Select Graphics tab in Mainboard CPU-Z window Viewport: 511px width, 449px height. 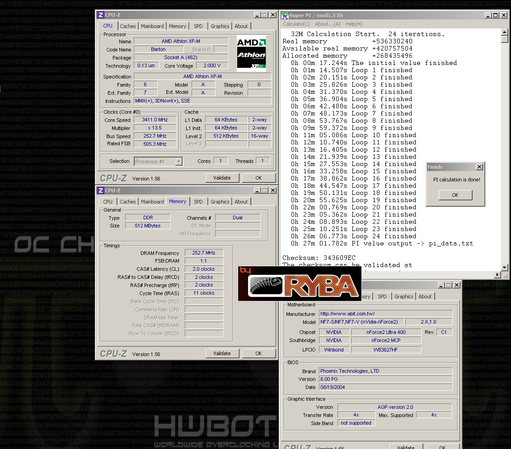pos(404,296)
